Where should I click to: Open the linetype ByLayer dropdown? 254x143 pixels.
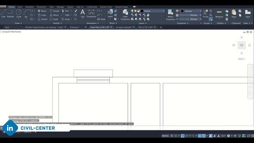tap(200, 19)
